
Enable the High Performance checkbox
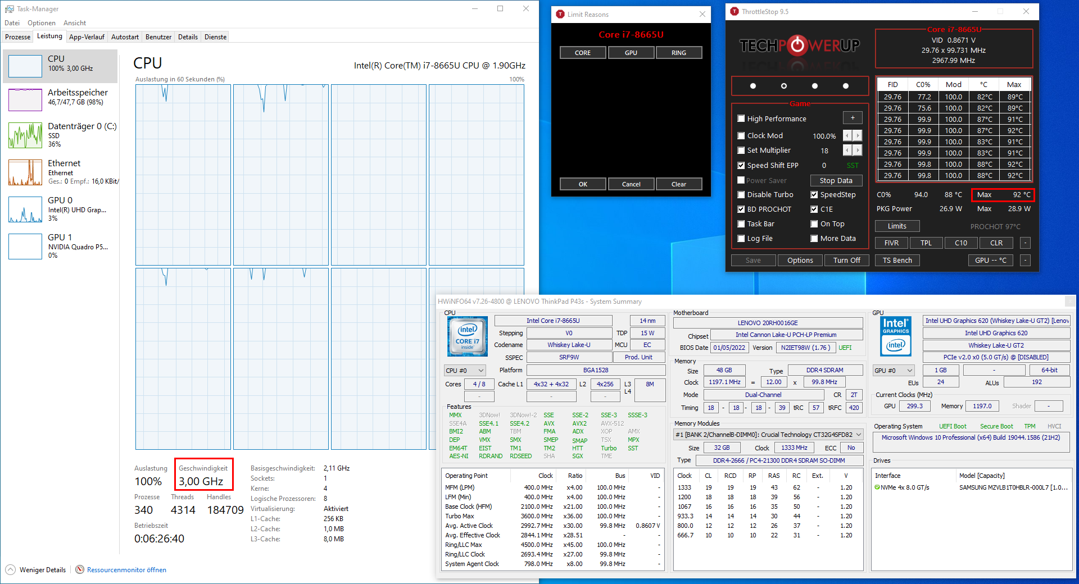coord(741,118)
